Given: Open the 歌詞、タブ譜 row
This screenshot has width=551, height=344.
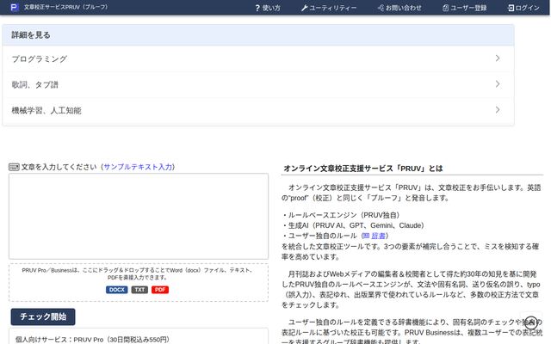Looking at the screenshot, I should [258, 84].
